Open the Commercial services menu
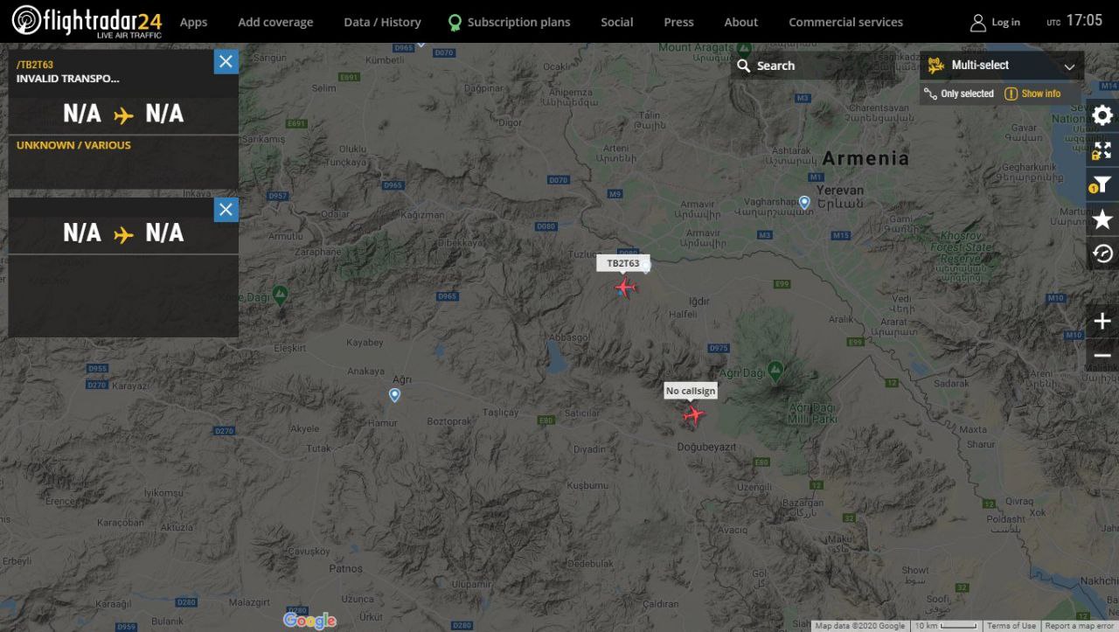 (845, 22)
